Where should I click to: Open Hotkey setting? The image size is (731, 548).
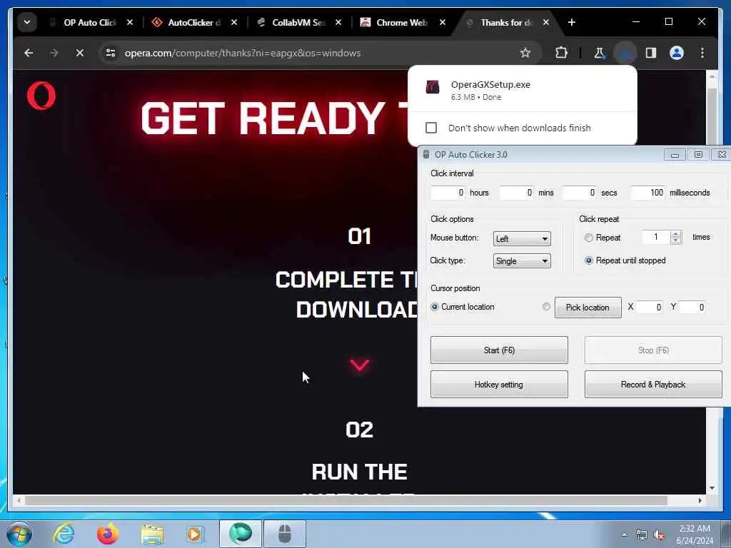(499, 385)
